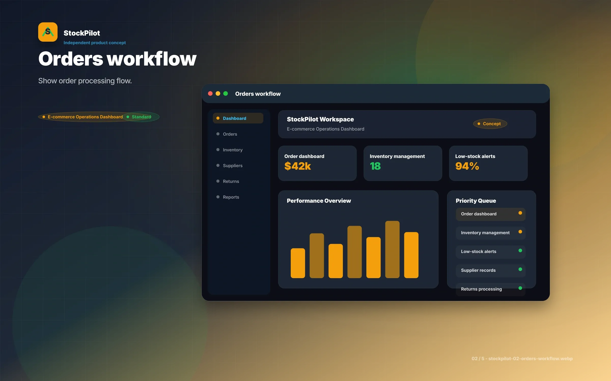Select the Inventory management row in Priority Queue

491,233
